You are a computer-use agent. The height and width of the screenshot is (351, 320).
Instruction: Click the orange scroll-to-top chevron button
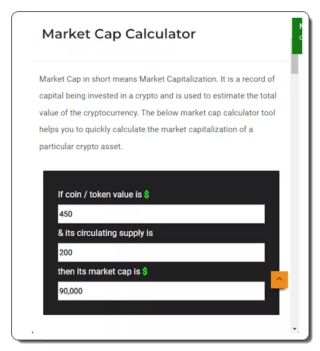click(279, 280)
